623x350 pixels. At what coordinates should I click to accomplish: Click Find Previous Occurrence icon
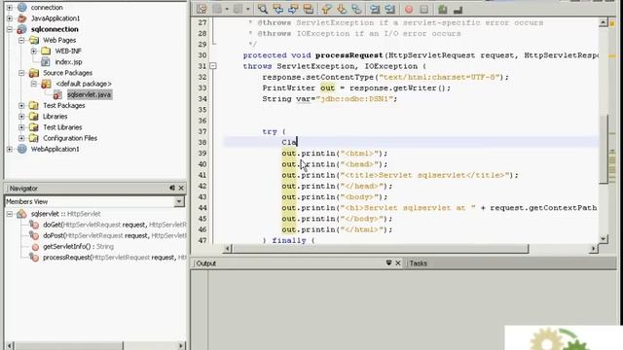pos(277,9)
